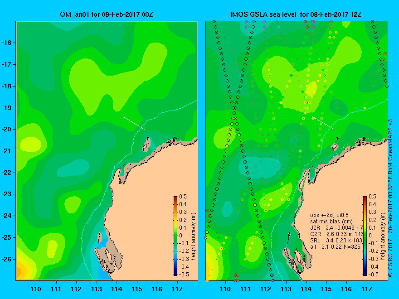The width and height of the screenshot is (399, 299).
Task: Click longitude label "115" under the right map
Action: pyautogui.click(x=326, y=289)
